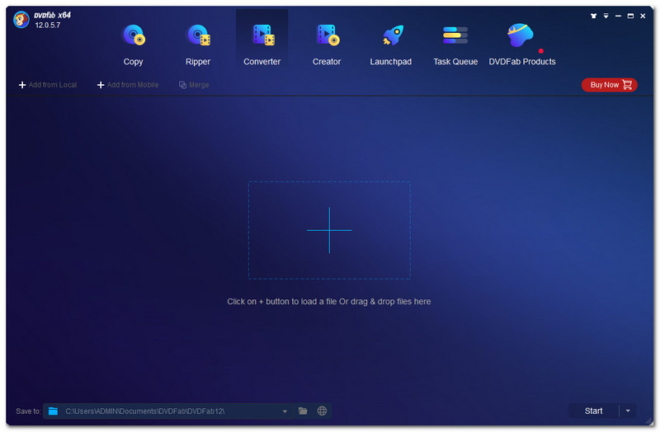Close the DVDFab window
Screen dimensions: 660x432
tap(643, 16)
